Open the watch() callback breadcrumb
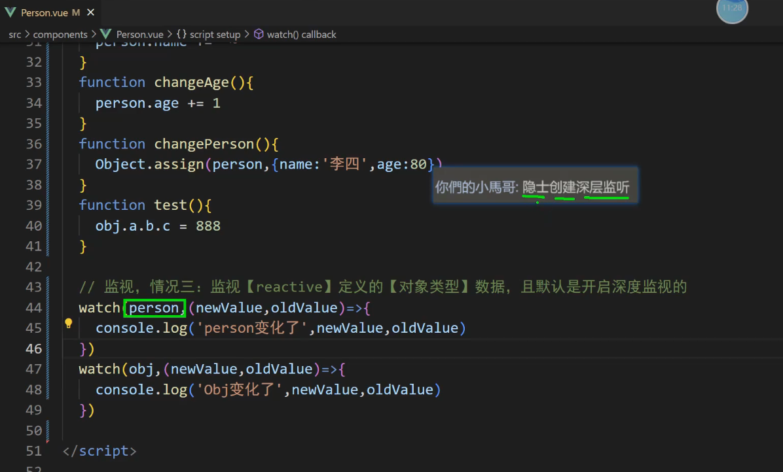Image resolution: width=783 pixels, height=472 pixels. 301,35
